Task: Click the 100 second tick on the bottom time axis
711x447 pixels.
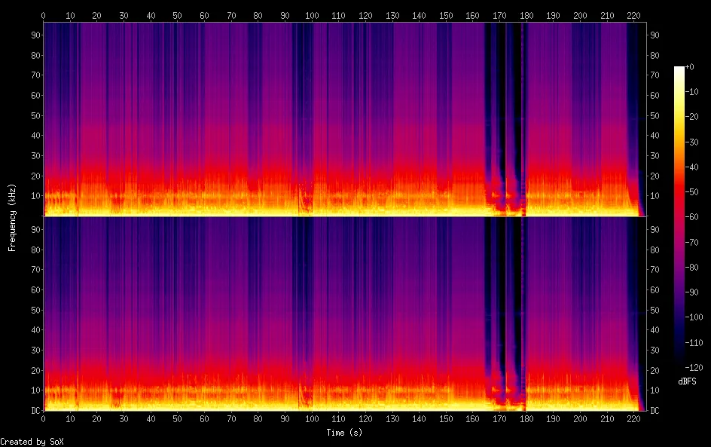Action: point(312,418)
